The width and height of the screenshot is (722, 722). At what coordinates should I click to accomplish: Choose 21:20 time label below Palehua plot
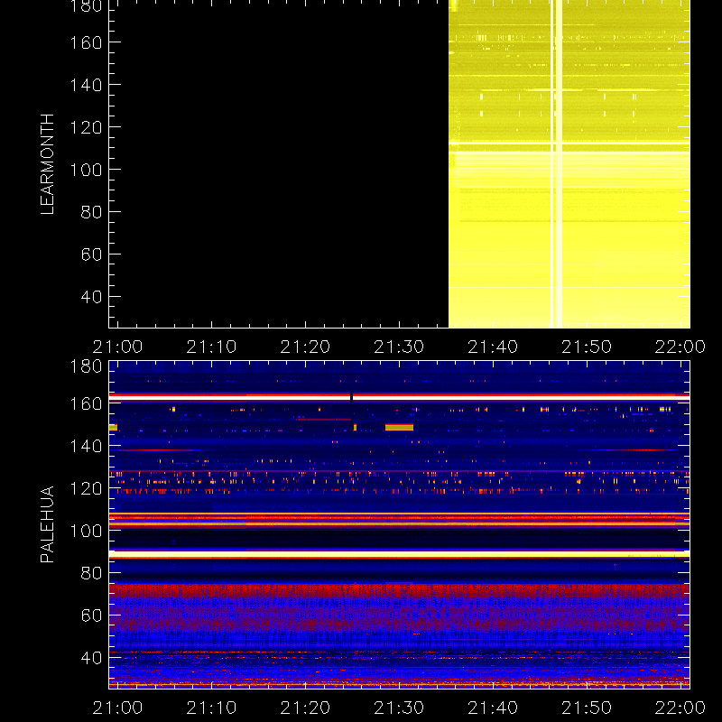305,708
